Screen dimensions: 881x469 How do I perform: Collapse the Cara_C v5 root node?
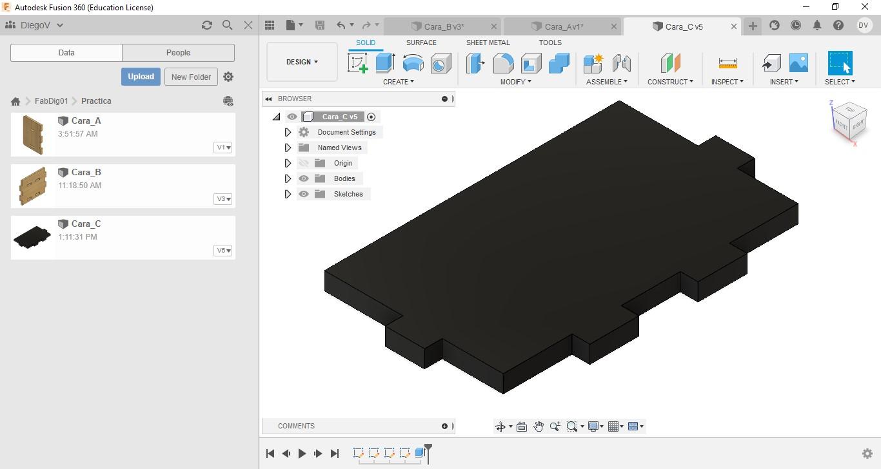coord(277,117)
